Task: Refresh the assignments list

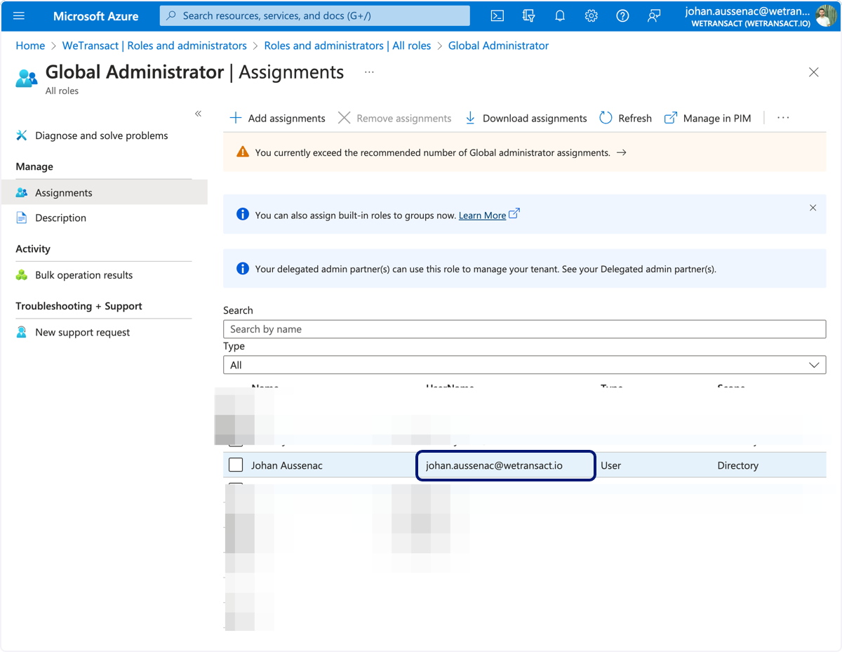Action: (x=625, y=118)
